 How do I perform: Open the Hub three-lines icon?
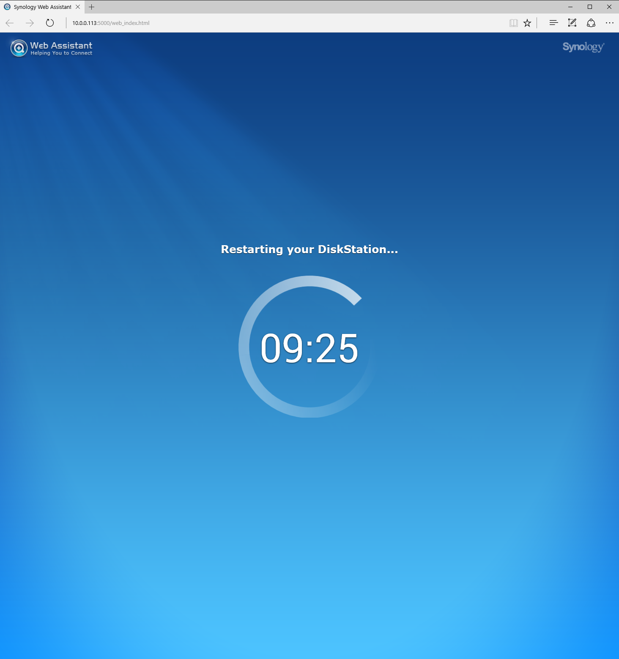(x=553, y=23)
